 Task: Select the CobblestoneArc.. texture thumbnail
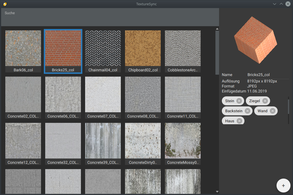(x=183, y=51)
